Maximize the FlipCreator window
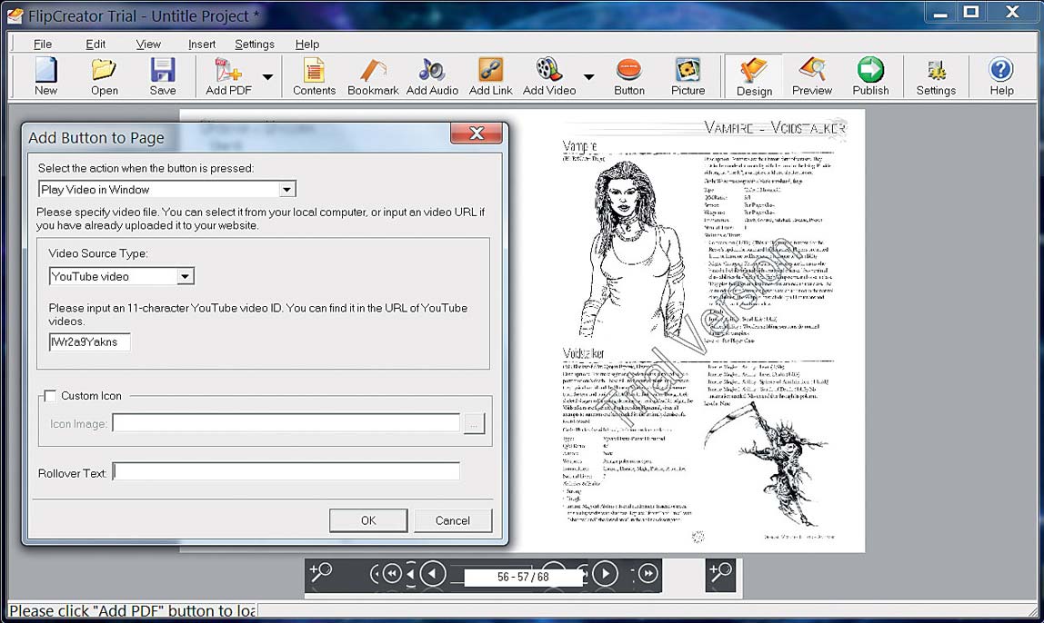Image resolution: width=1044 pixels, height=623 pixels. [971, 12]
